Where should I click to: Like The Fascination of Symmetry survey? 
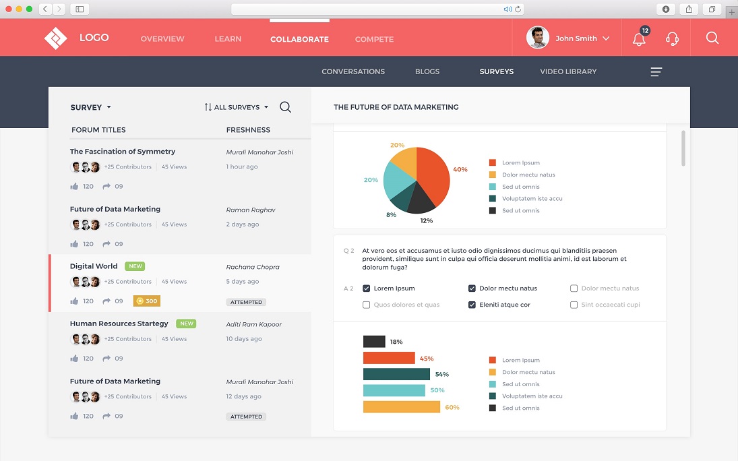pyautogui.click(x=74, y=187)
